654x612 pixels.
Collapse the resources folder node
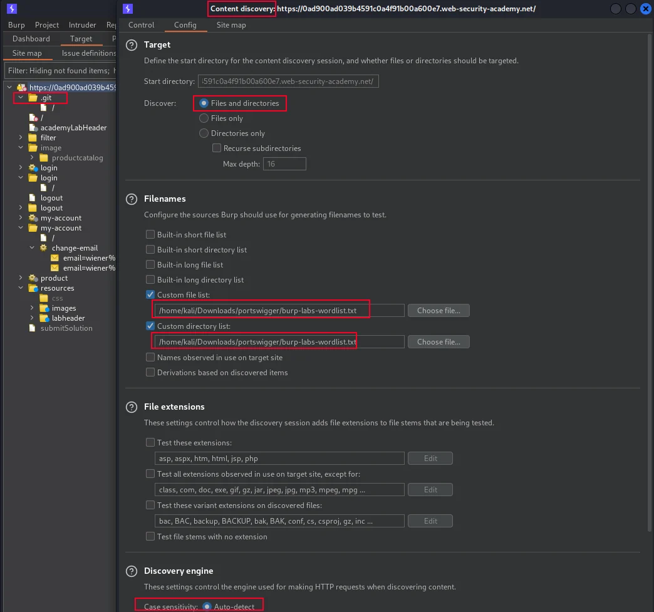point(21,288)
